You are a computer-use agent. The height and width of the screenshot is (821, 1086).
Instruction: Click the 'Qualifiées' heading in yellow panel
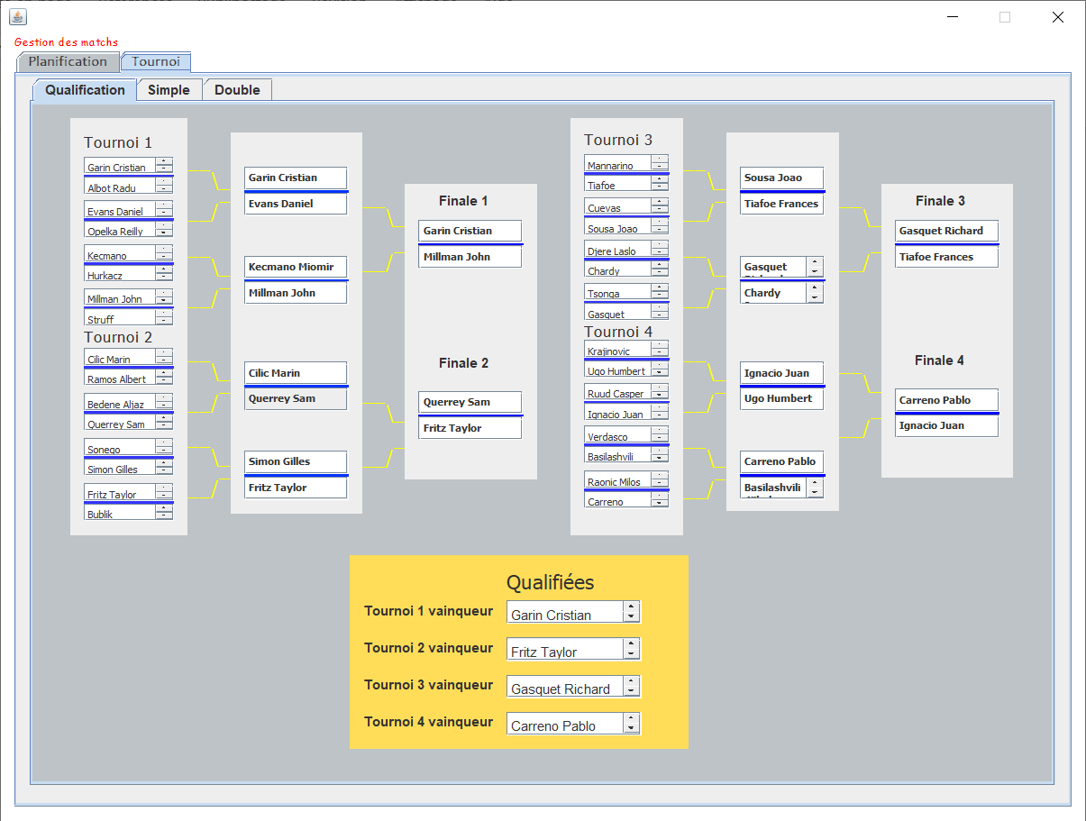[x=550, y=582]
